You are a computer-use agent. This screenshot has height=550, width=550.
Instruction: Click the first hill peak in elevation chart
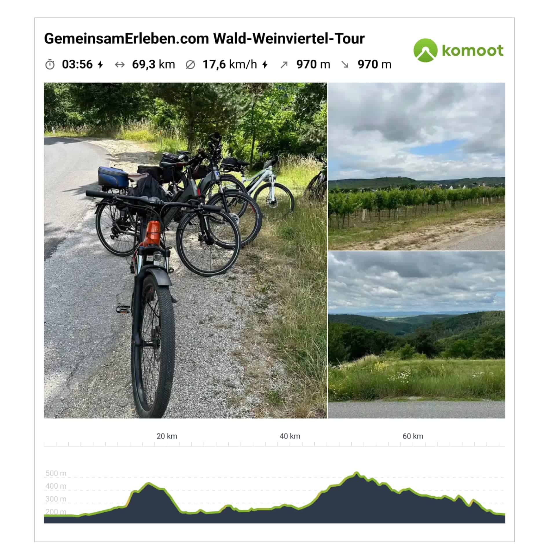pyautogui.click(x=148, y=483)
